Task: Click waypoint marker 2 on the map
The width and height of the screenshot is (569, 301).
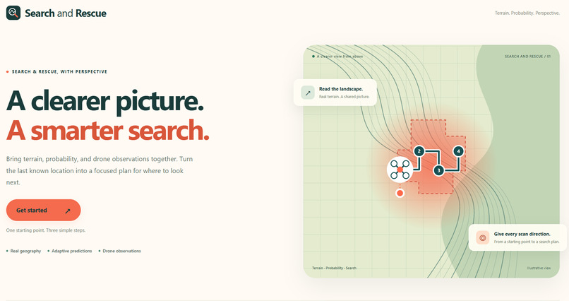Action: [419, 151]
